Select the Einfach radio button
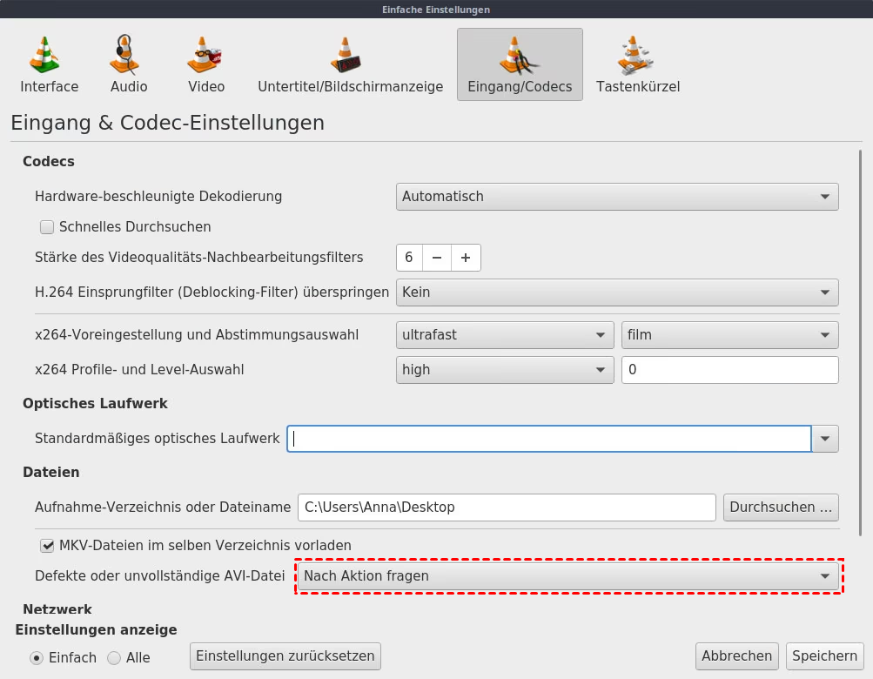Viewport: 873px width, 679px height. click(x=37, y=658)
